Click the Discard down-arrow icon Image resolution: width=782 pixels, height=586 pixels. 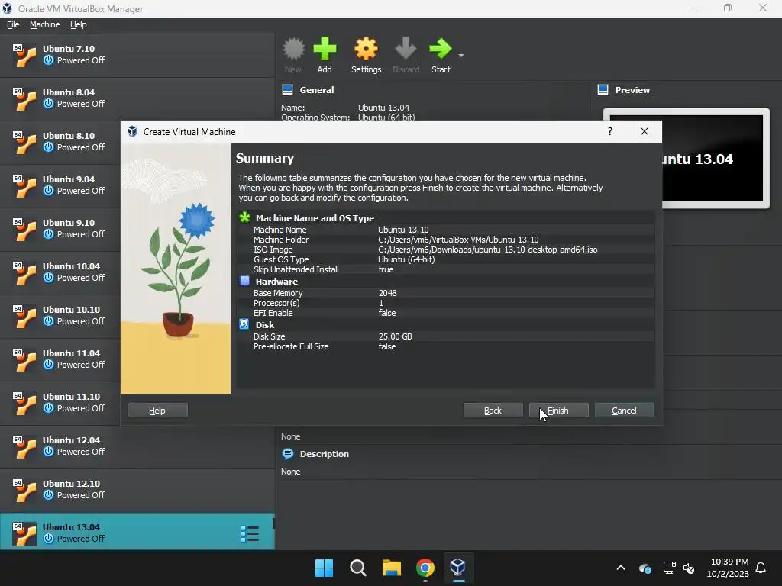point(406,49)
